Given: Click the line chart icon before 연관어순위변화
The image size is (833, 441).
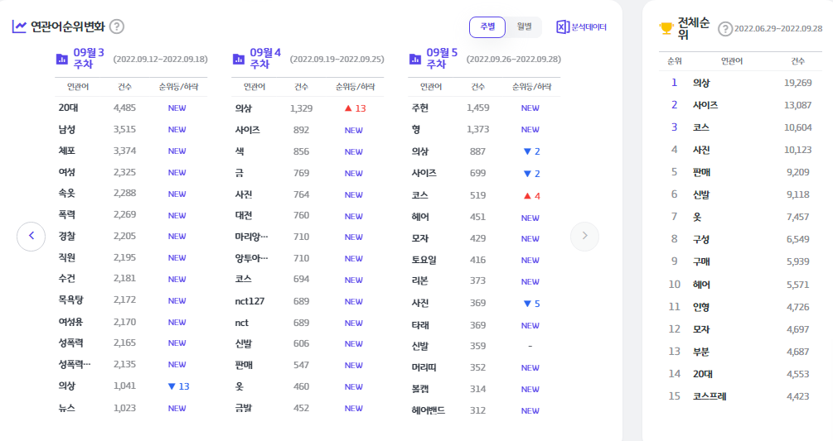Looking at the screenshot, I should pos(19,26).
